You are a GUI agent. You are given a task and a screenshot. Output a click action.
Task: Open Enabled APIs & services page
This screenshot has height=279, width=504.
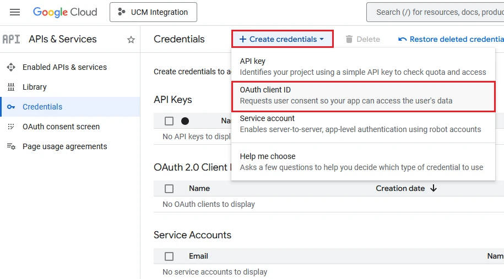[64, 67]
